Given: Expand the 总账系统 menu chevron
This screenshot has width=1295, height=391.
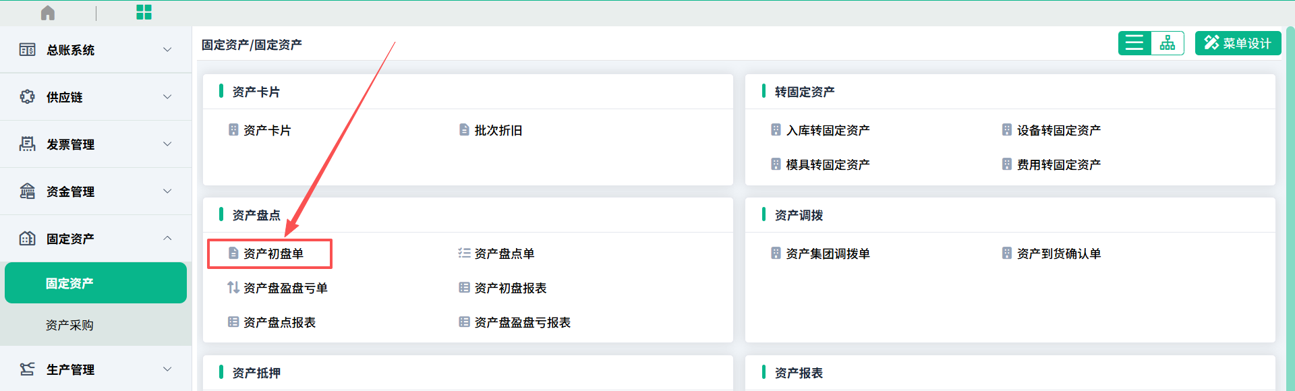Looking at the screenshot, I should click(x=167, y=50).
